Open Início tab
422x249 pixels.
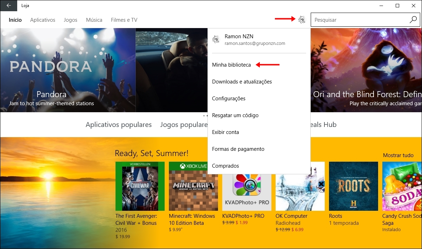[15, 20]
